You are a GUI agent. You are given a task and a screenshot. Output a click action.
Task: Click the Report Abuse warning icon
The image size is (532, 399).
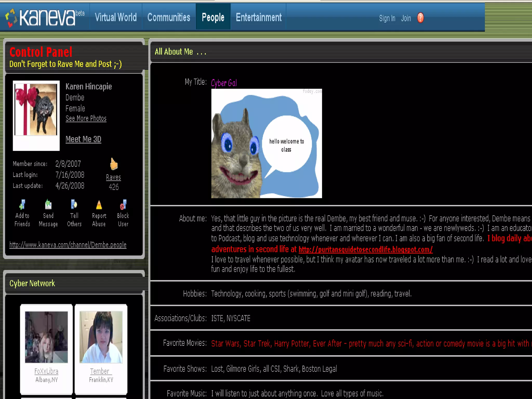99,205
